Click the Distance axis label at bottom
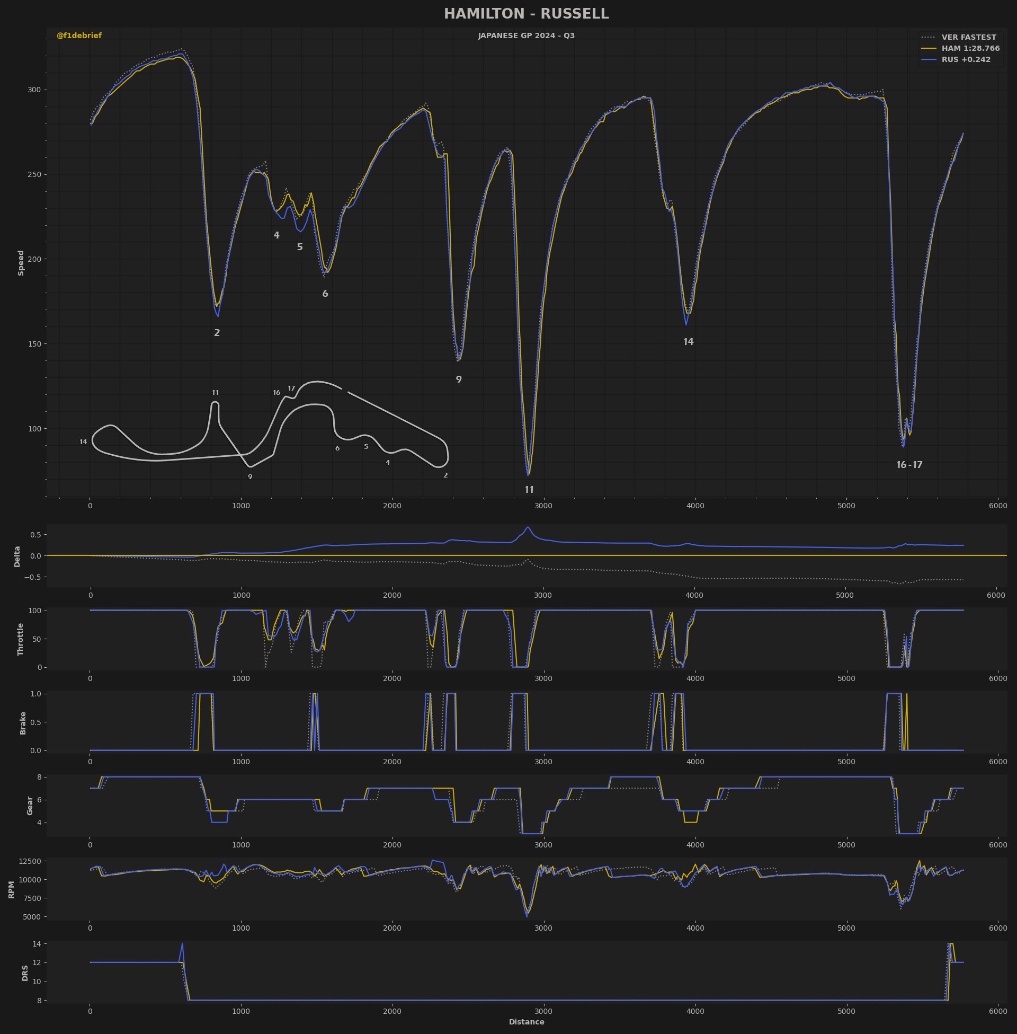This screenshot has height=1034, width=1017. coord(527,1022)
